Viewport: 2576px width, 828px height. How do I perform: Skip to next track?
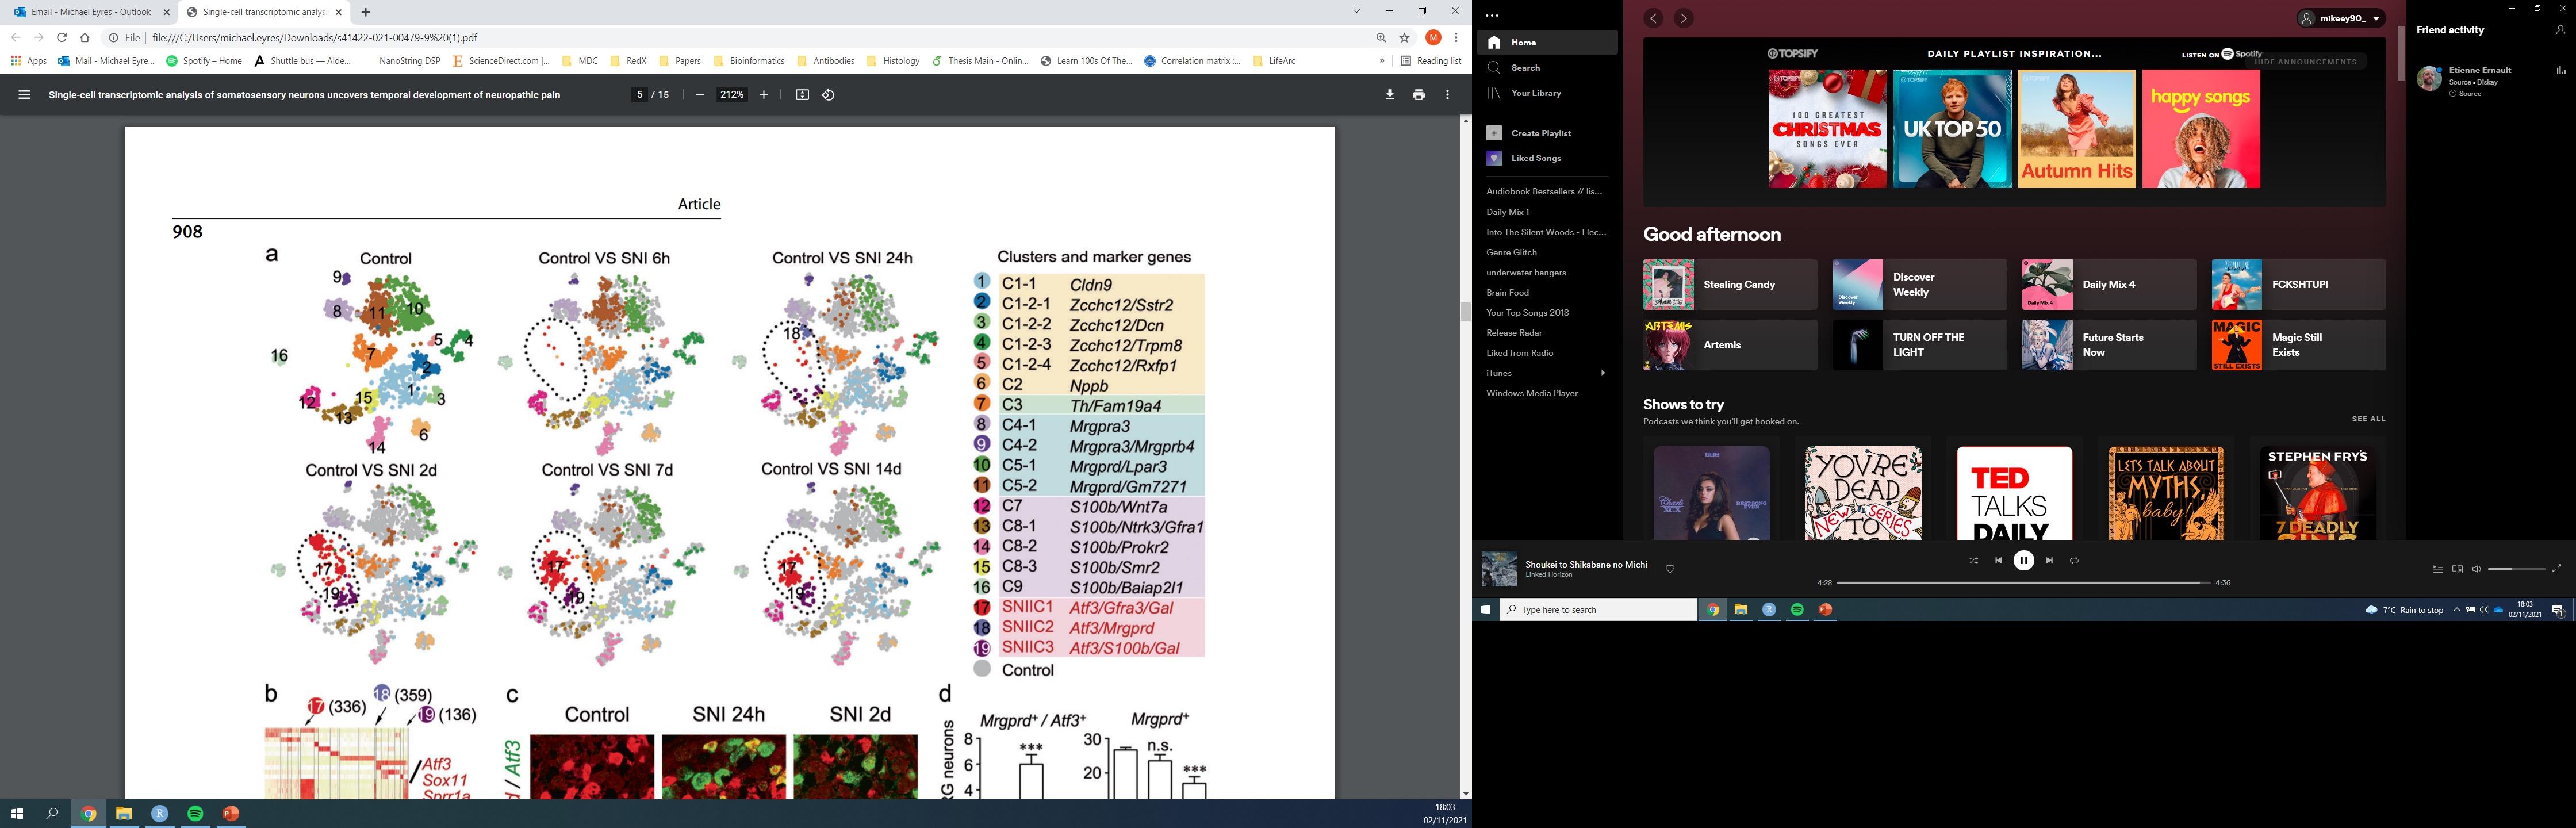[x=2049, y=561]
